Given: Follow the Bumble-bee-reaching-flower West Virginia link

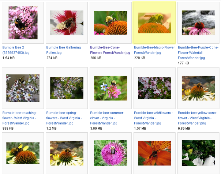Looking at the screenshot, I should (x=19, y=118).
